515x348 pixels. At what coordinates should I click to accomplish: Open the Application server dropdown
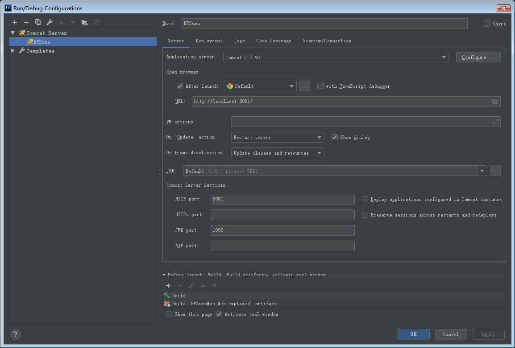336,57
